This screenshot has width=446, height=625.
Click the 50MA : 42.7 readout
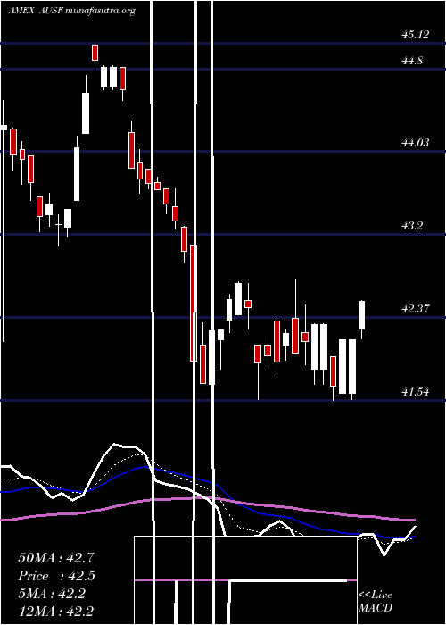pos(56,557)
